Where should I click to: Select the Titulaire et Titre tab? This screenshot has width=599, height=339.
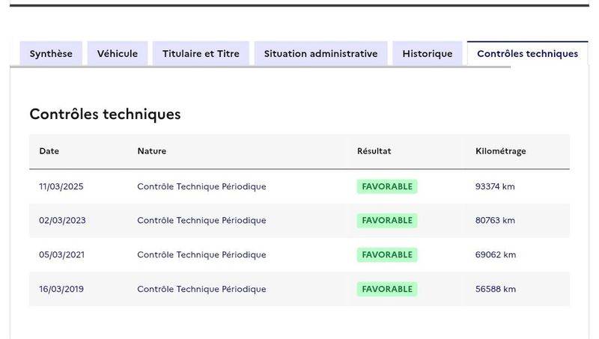(x=200, y=54)
